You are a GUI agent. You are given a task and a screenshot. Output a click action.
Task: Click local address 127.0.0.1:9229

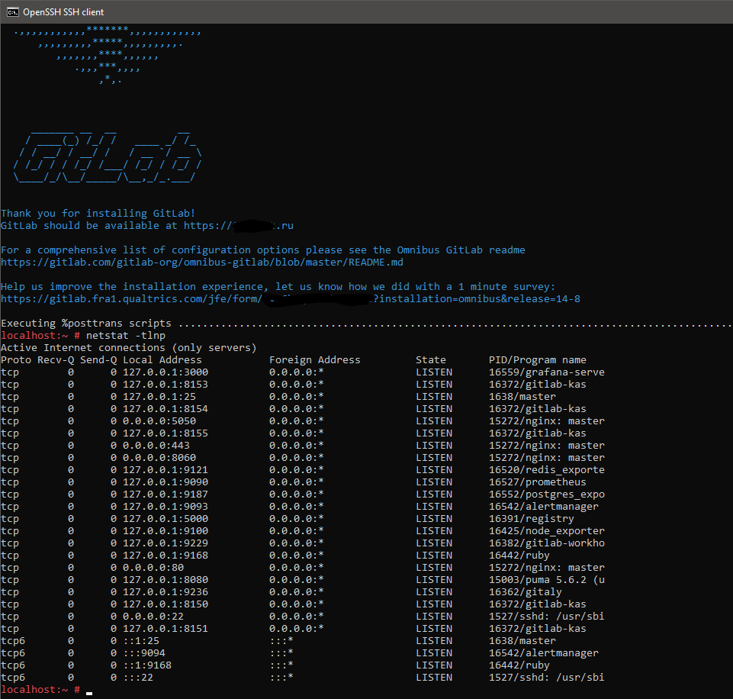pyautogui.click(x=166, y=543)
